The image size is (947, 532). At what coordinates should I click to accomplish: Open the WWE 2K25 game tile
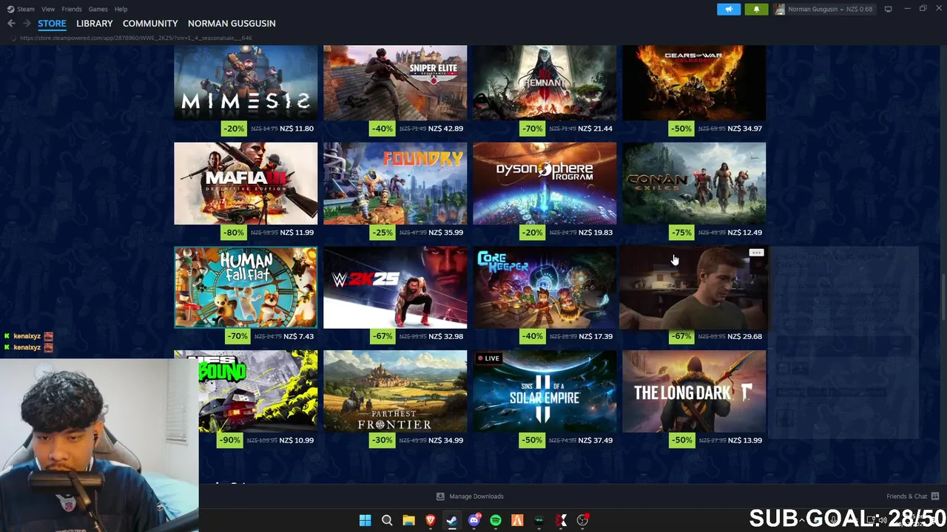click(x=395, y=287)
